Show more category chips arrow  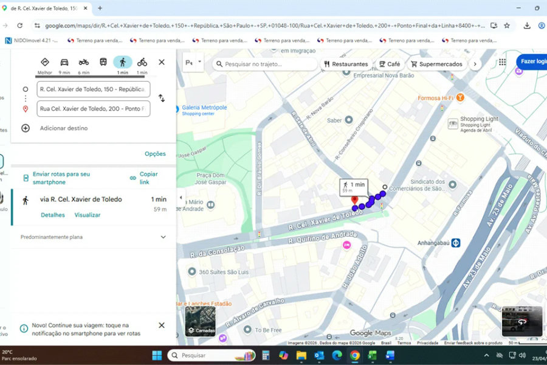[x=475, y=64]
